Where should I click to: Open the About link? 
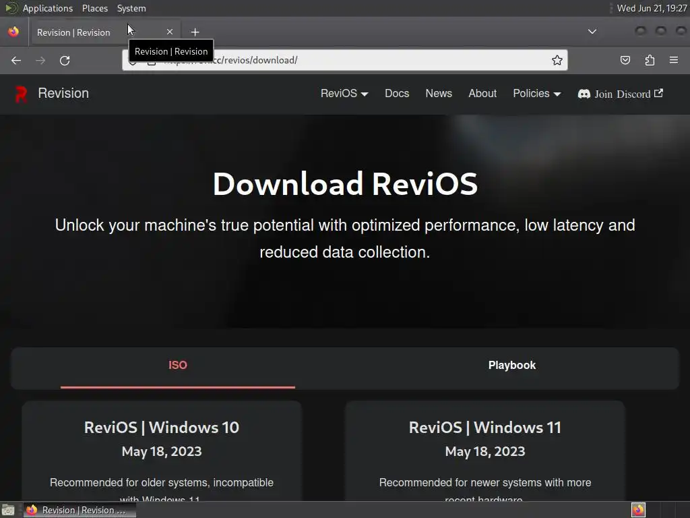(482, 93)
